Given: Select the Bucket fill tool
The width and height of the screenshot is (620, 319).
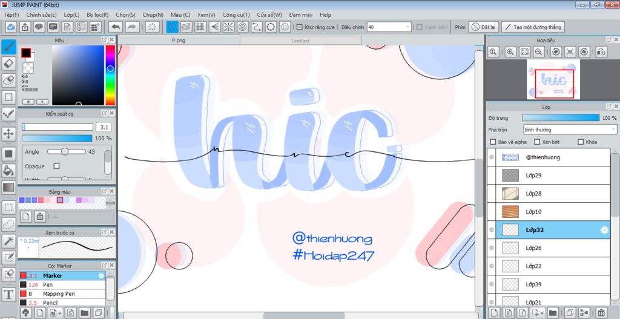Looking at the screenshot, I should [8, 170].
